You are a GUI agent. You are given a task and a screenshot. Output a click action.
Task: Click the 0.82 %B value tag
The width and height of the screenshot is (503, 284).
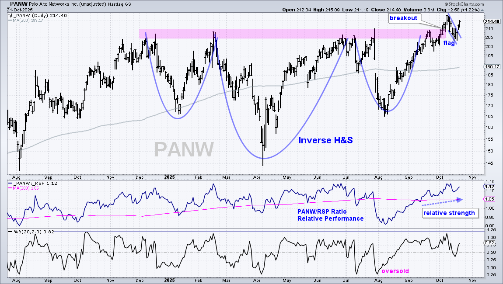point(489,242)
